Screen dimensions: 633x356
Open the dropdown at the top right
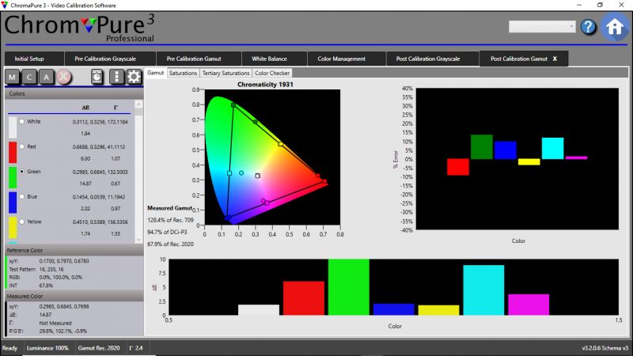(x=542, y=27)
